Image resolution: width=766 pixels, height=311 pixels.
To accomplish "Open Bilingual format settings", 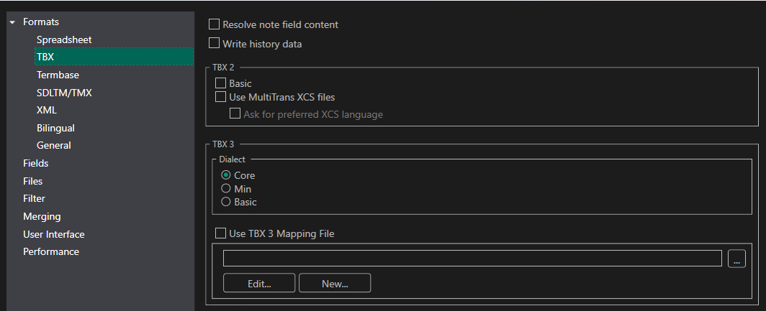I will (55, 128).
